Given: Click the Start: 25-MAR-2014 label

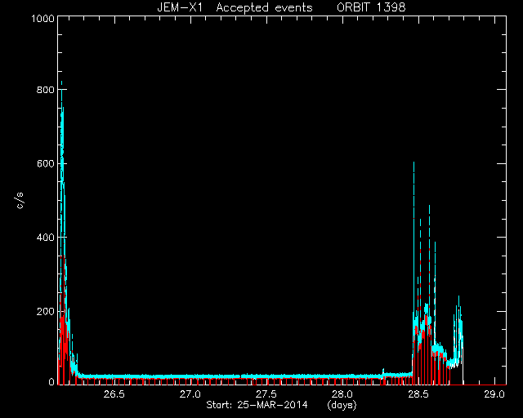Looking at the screenshot, I should [x=257, y=405].
